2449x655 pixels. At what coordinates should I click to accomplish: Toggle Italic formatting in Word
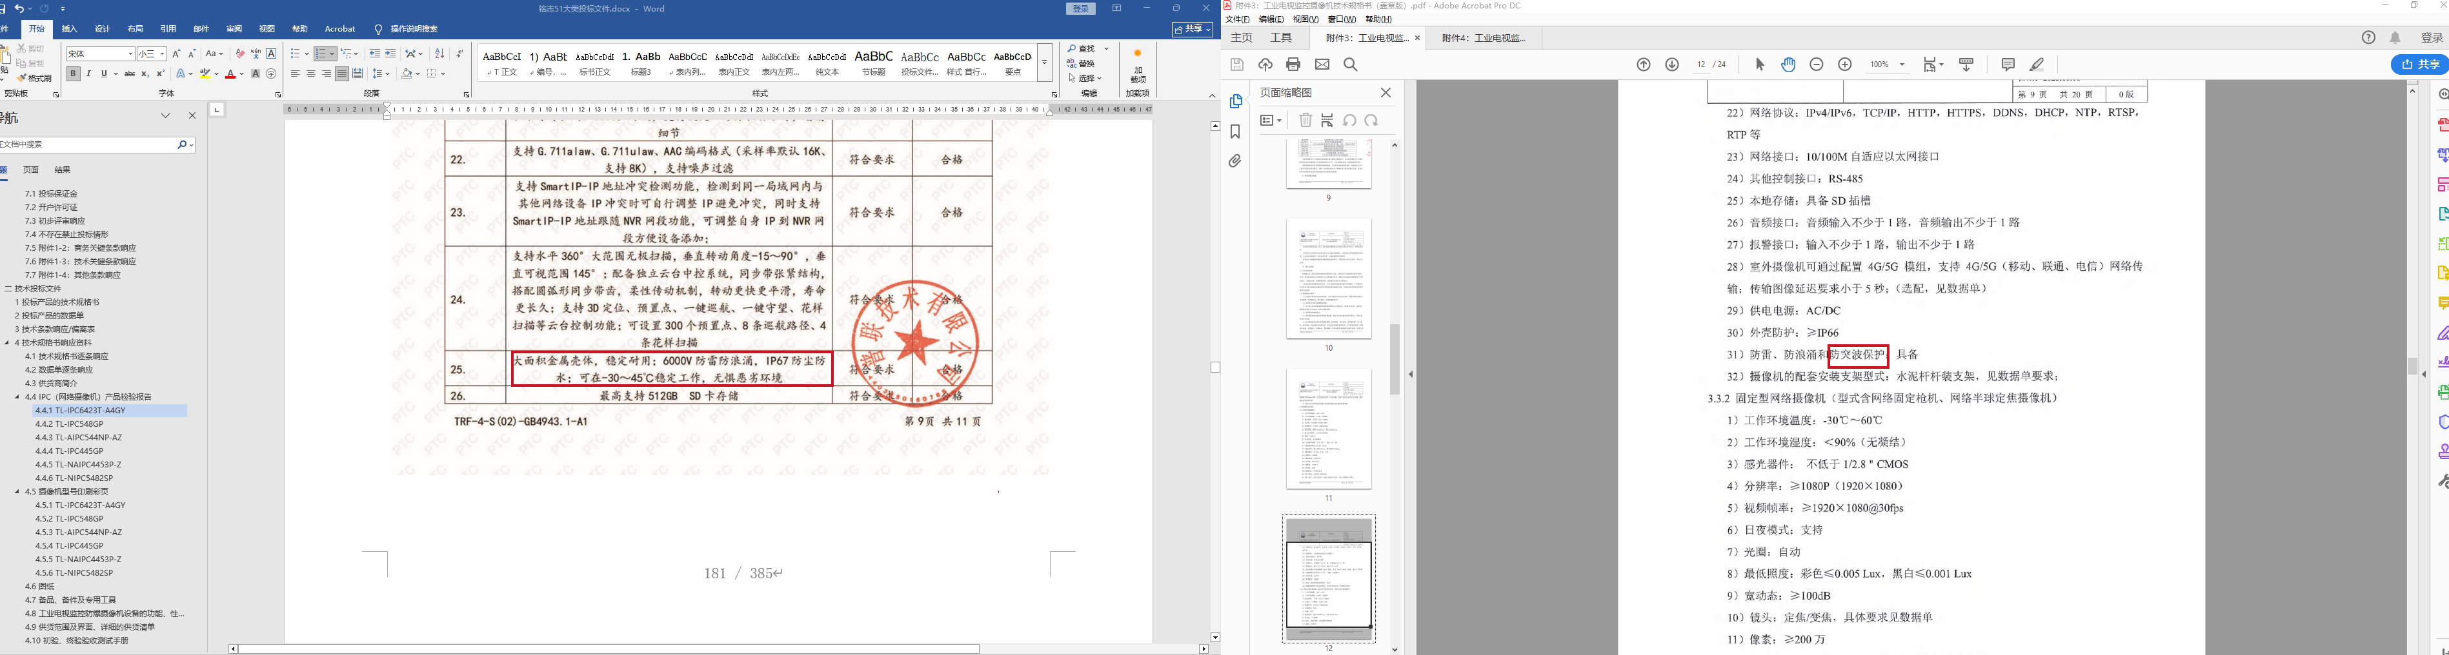coord(88,74)
